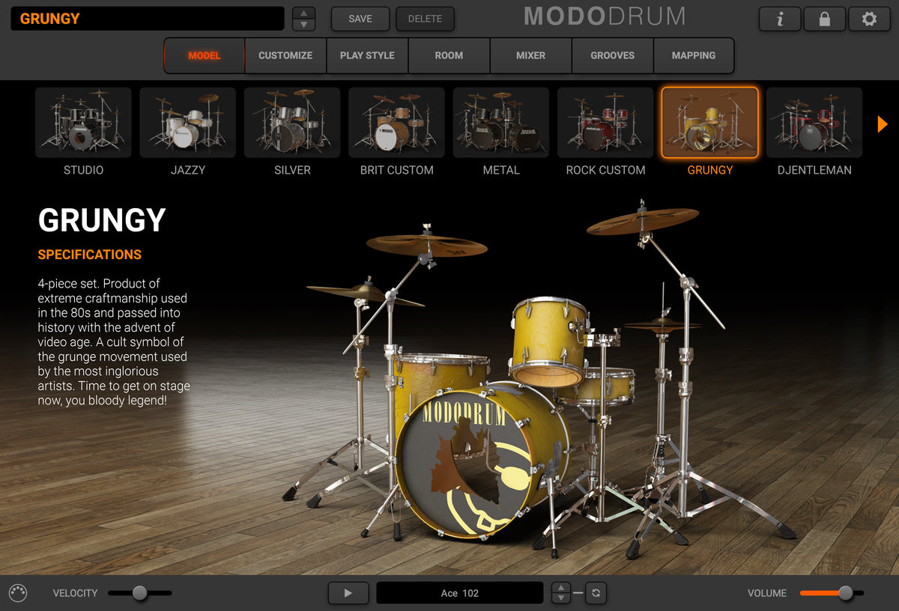The width and height of the screenshot is (899, 611).
Task: Play the groove with the play button
Action: pyautogui.click(x=348, y=593)
